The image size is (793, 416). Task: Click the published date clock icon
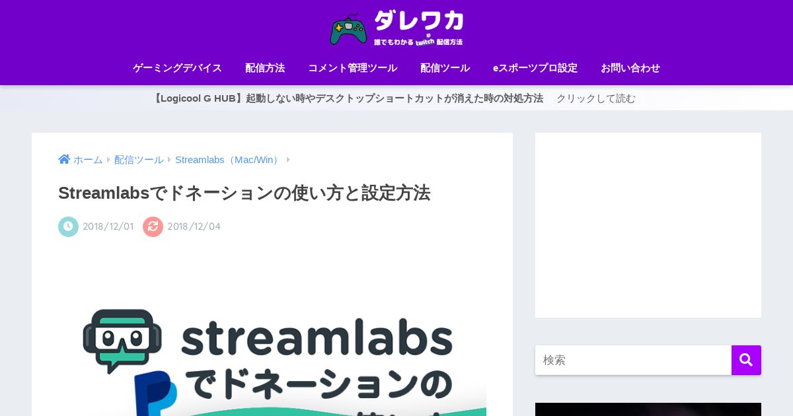[x=68, y=226]
